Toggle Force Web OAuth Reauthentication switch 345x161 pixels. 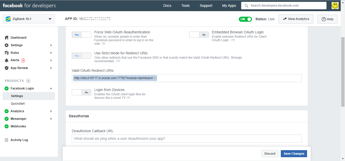click(x=81, y=35)
